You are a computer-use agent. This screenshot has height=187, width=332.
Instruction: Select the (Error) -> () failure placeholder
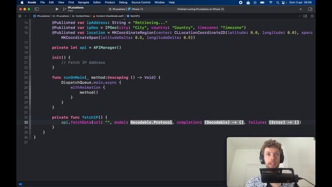coord(285,123)
